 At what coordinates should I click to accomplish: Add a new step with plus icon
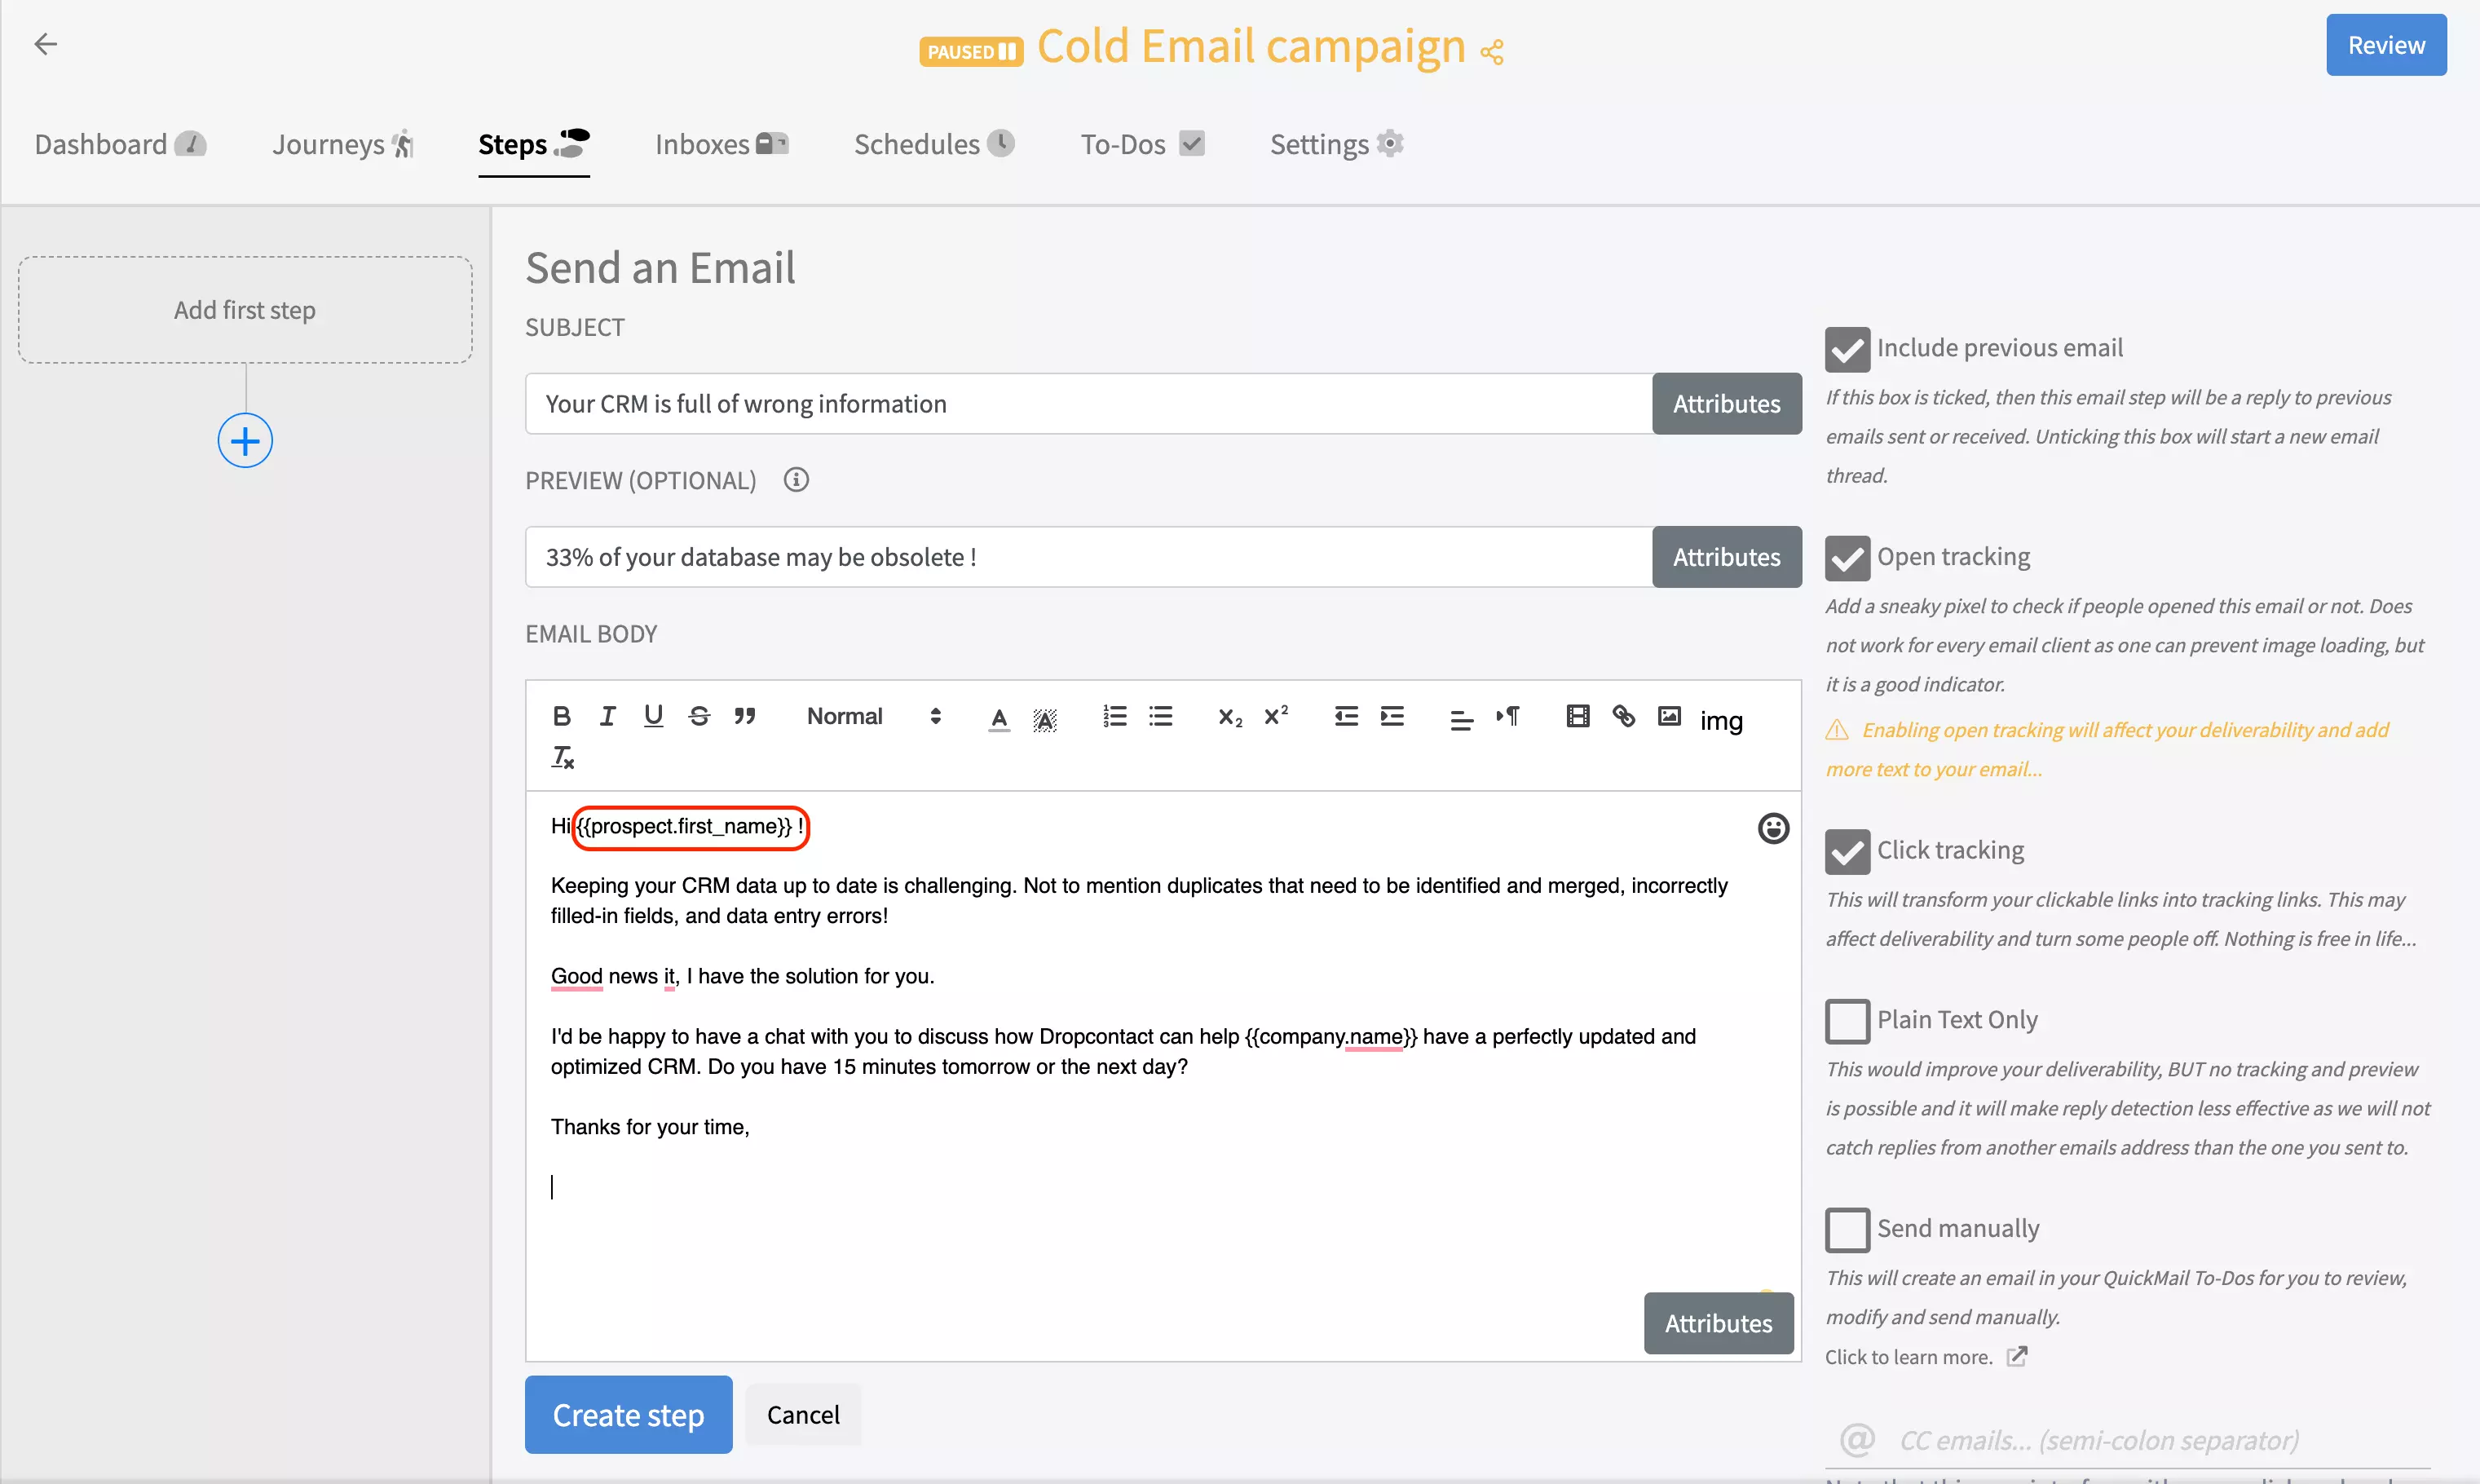pyautogui.click(x=245, y=441)
